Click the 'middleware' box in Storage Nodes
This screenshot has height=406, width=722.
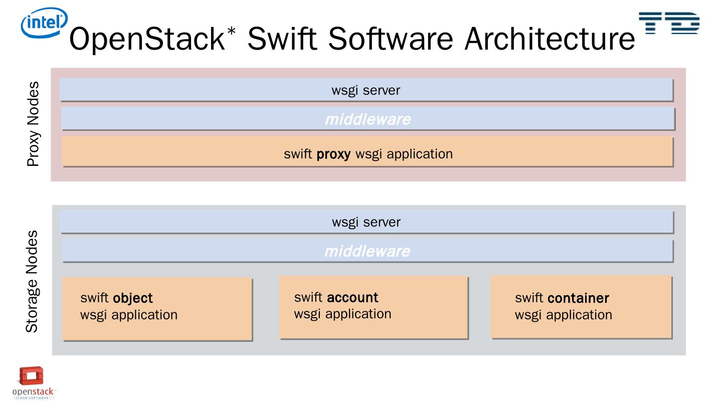[368, 251]
